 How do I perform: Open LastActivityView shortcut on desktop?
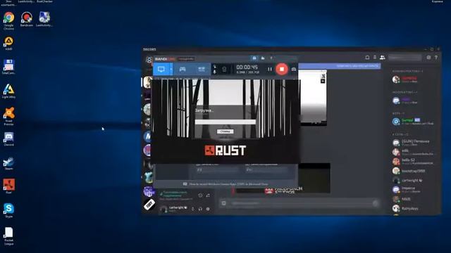tap(44, 20)
